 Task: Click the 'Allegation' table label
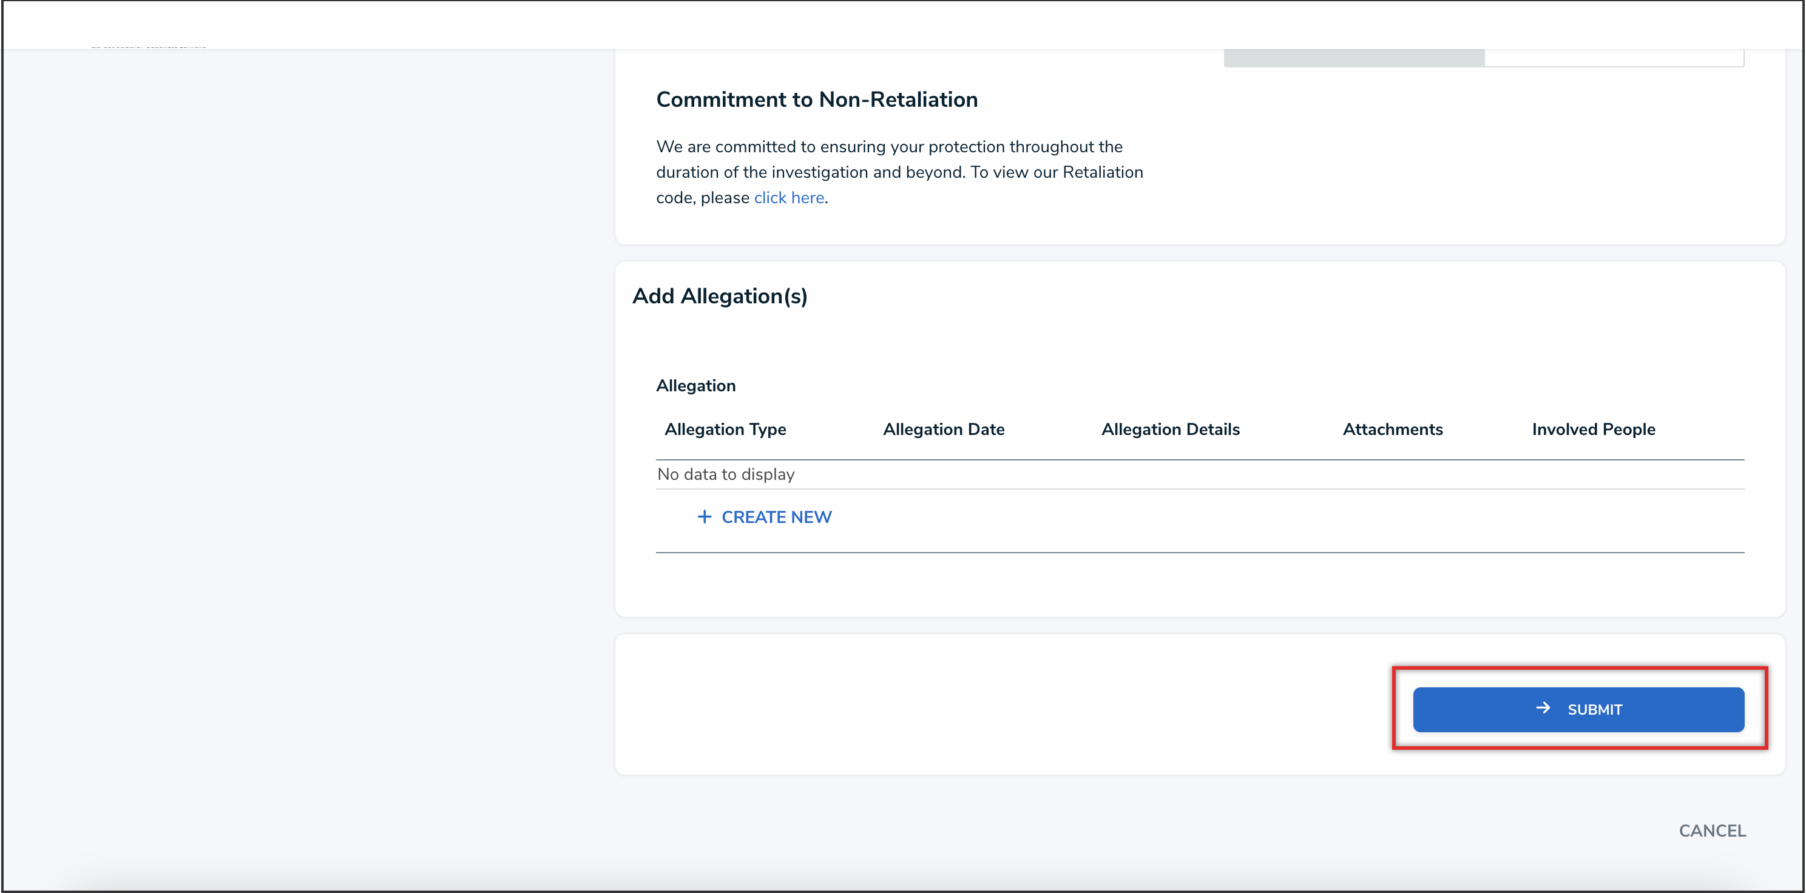[695, 385]
